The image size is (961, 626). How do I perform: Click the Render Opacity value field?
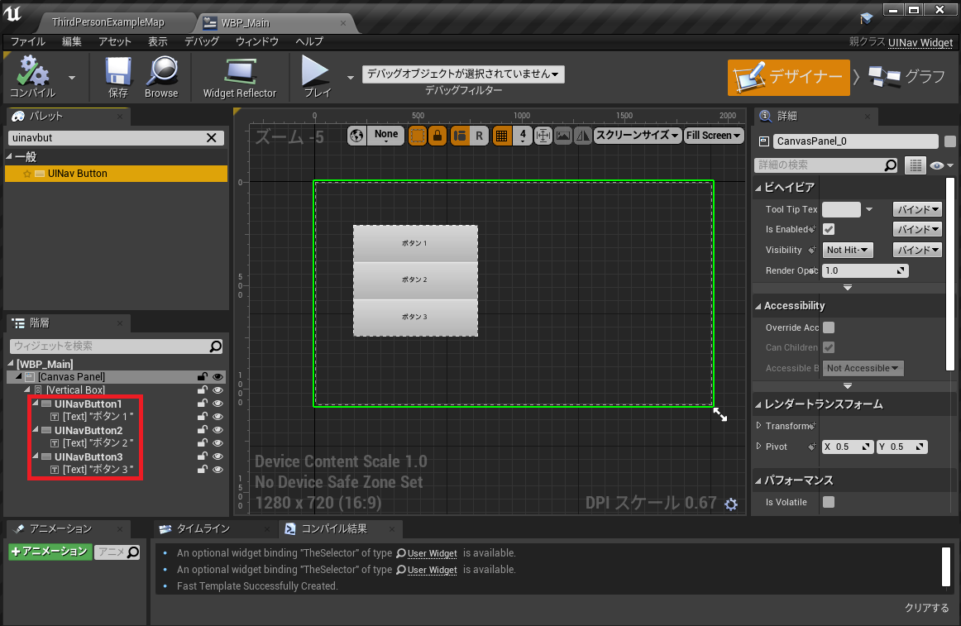point(865,270)
